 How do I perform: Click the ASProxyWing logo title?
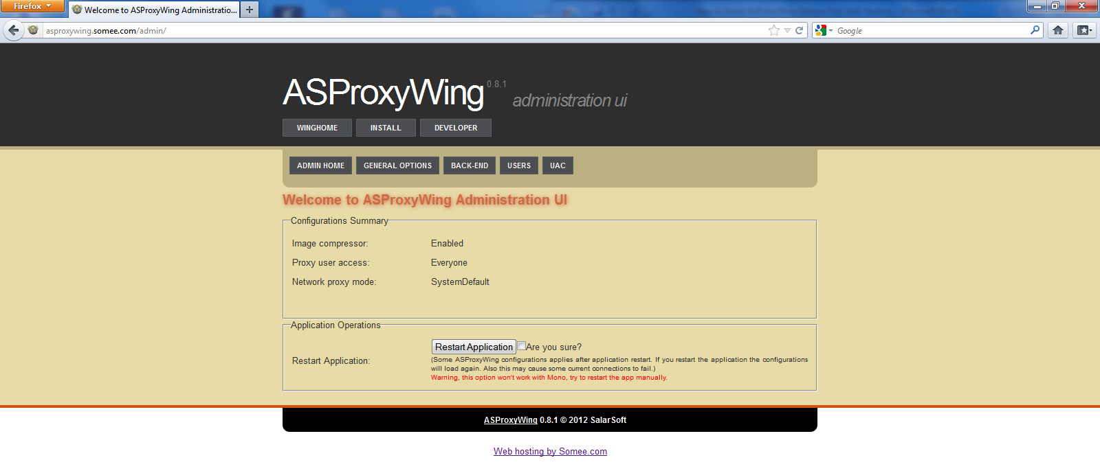[383, 93]
